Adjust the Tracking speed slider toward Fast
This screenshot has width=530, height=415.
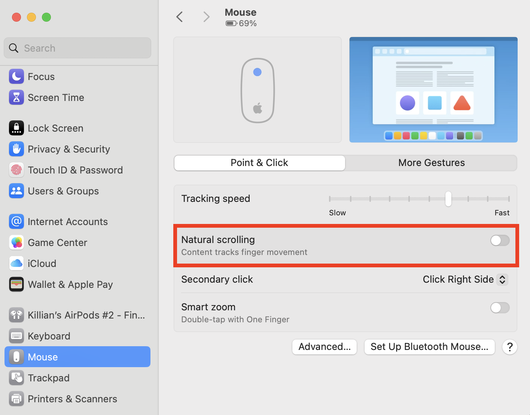click(448, 199)
